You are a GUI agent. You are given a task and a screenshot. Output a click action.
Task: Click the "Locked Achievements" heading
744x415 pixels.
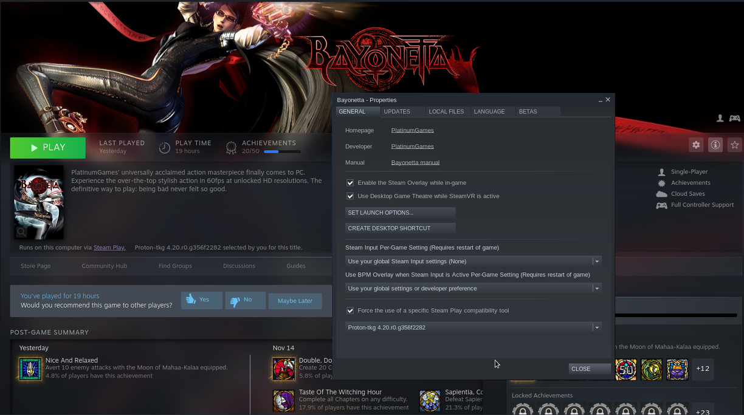(x=542, y=396)
